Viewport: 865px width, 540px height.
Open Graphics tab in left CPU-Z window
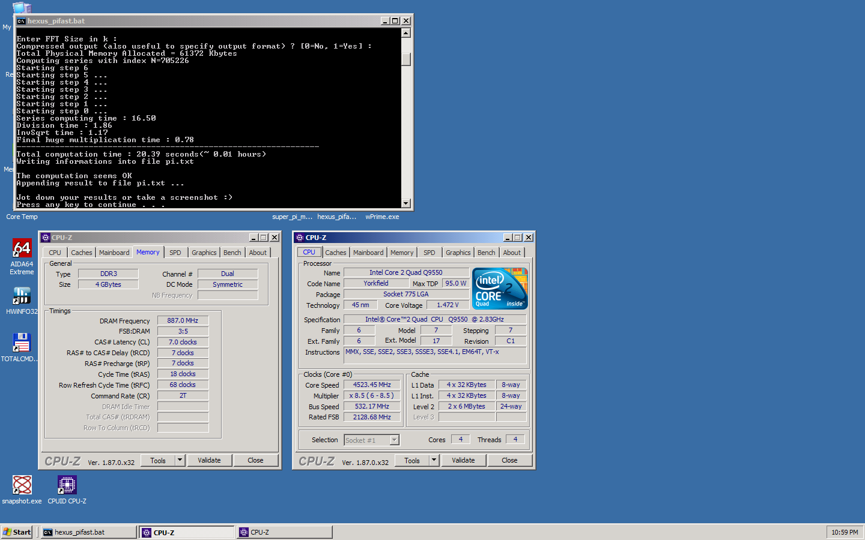[204, 253]
